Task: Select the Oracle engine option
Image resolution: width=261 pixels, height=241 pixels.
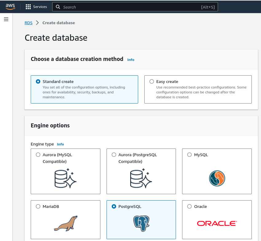Action: (x=189, y=206)
